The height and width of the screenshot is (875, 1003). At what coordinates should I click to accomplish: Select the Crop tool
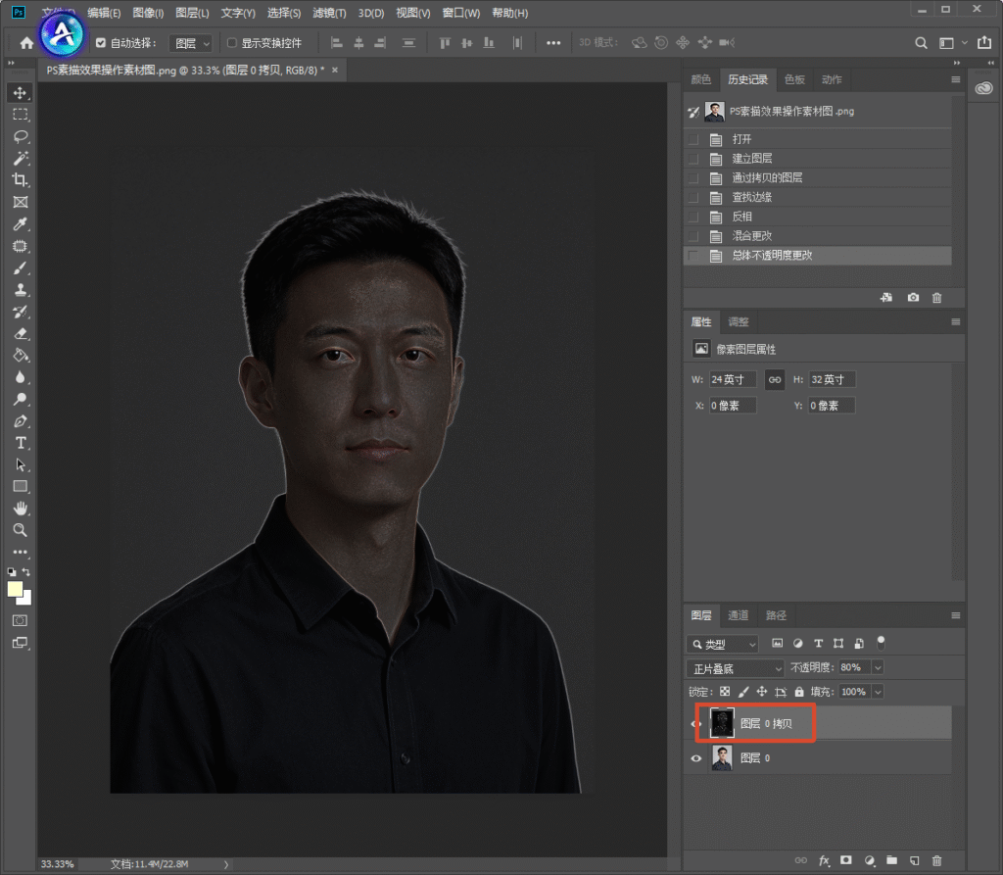[x=21, y=180]
